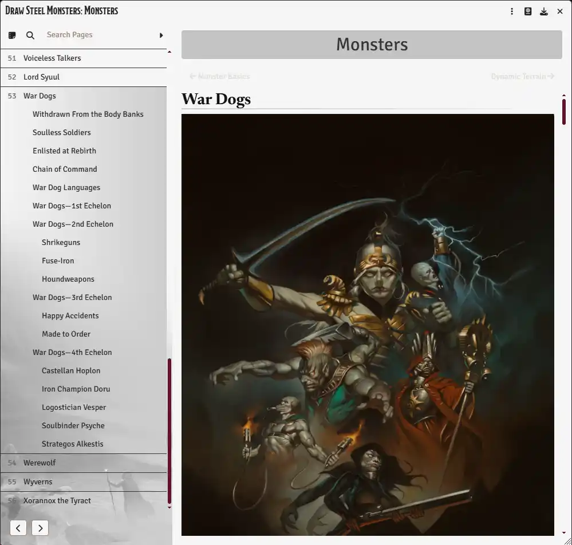The image size is (572, 545).
Task: Go back using the left arrow button
Action: point(18,528)
